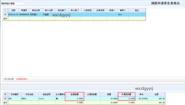Click the 已调拨数量 column header
The width and height of the screenshot is (185, 105).
pyautogui.click(x=92, y=94)
